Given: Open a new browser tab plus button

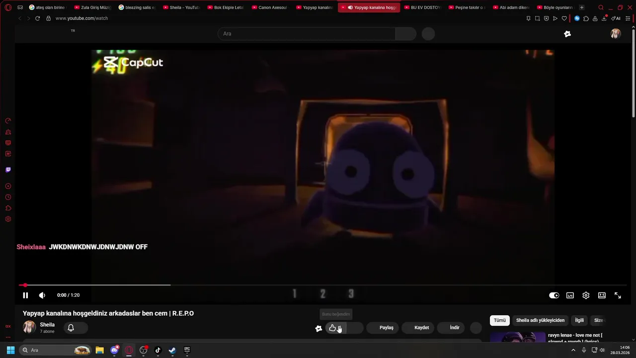Looking at the screenshot, I should (582, 7).
